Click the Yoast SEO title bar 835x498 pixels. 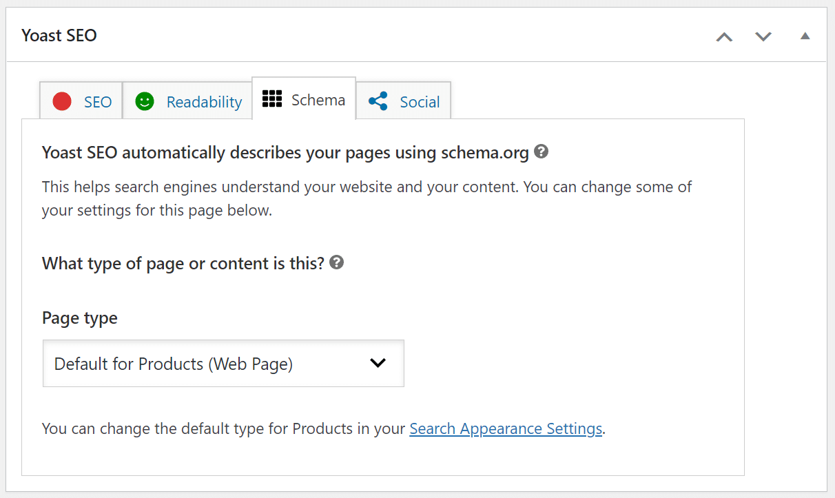(59, 34)
